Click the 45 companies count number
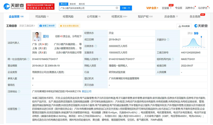 coord(61,36)
